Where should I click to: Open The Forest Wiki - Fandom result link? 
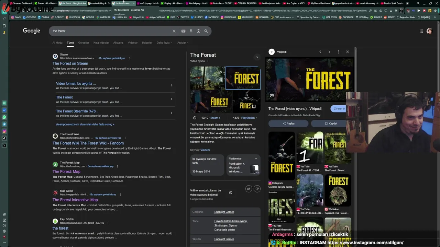(x=88, y=143)
